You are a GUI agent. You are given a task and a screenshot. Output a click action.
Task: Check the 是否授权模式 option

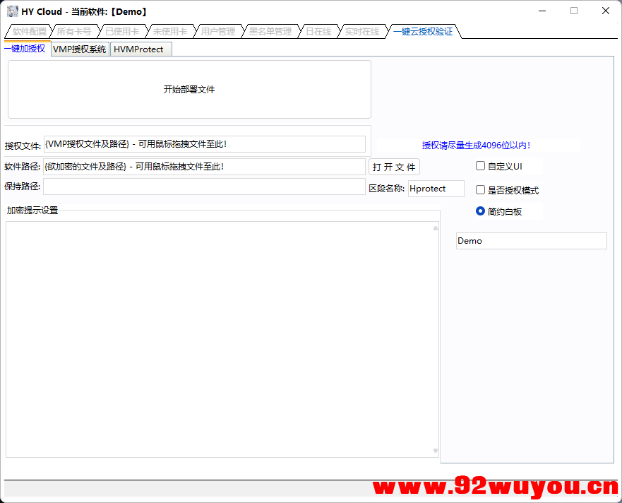(480, 189)
